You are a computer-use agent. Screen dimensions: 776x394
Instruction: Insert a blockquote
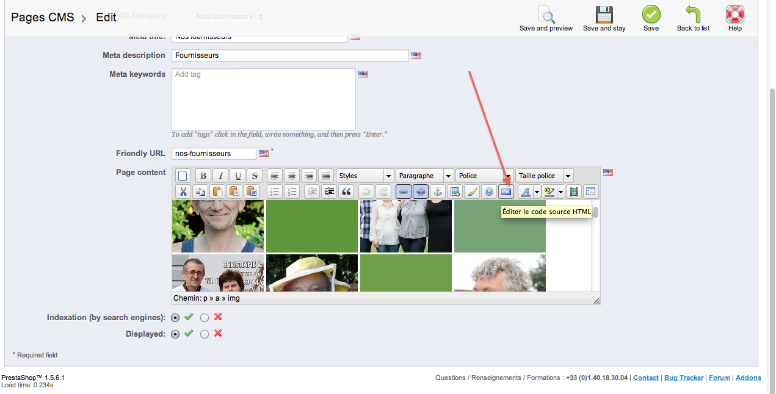pos(346,192)
